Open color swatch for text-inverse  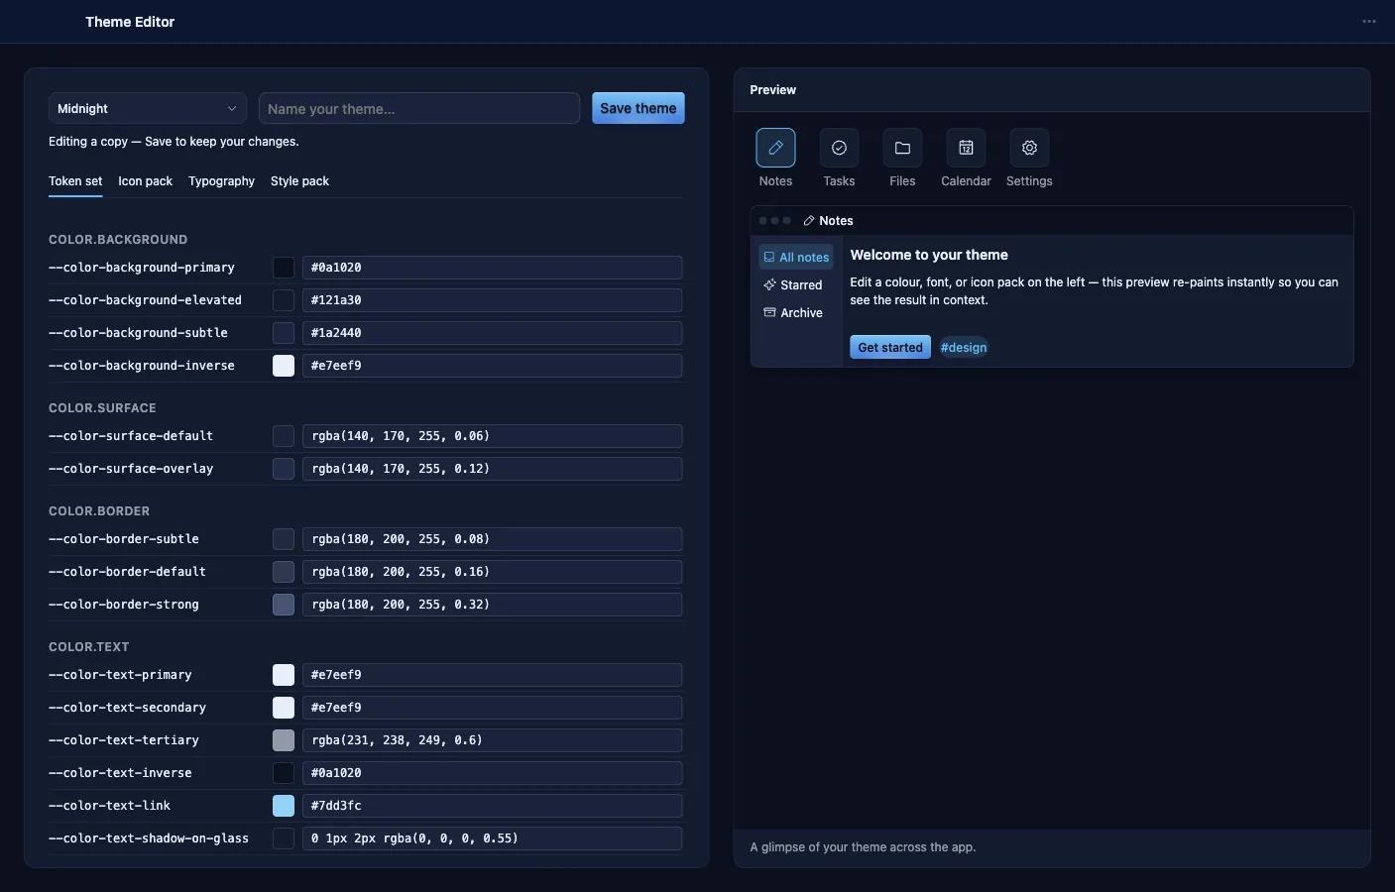[x=284, y=773]
